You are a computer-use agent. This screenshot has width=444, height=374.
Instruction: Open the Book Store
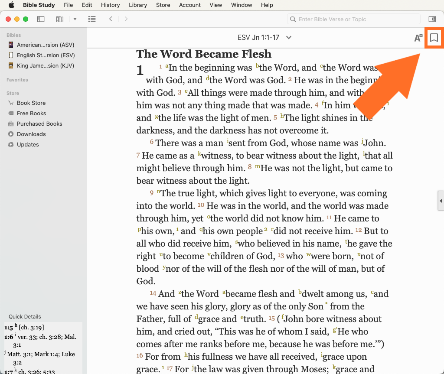(31, 103)
